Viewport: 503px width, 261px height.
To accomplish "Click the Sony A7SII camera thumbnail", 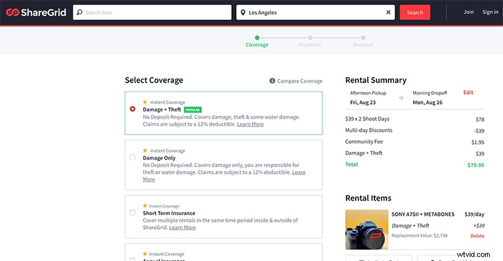I will [x=366, y=230].
